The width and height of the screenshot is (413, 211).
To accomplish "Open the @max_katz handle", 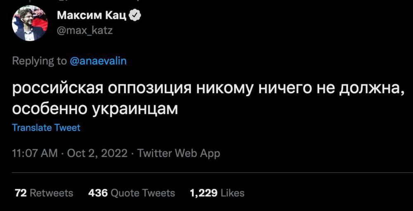I will click(84, 31).
